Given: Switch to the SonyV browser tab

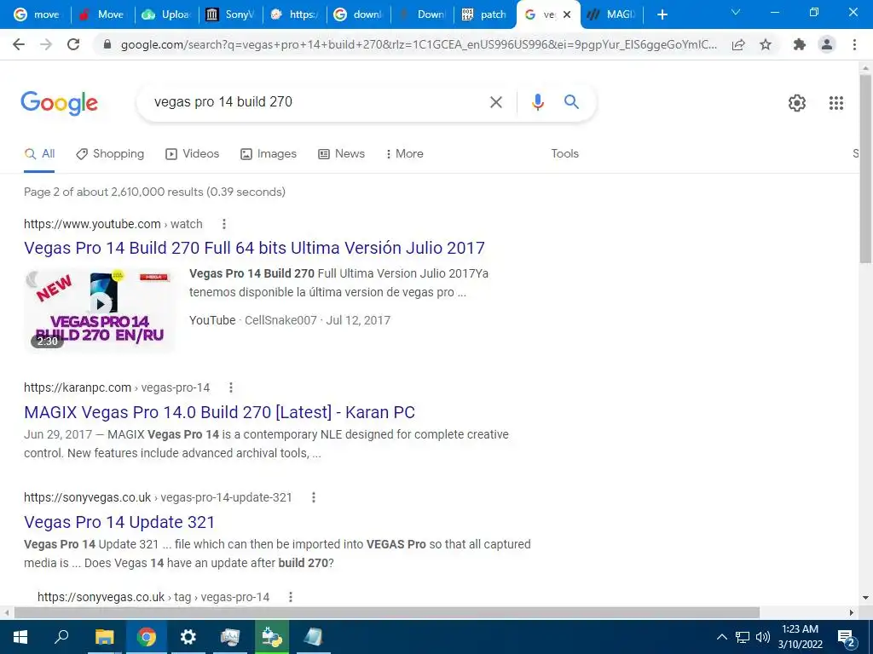Looking at the screenshot, I should tap(231, 14).
